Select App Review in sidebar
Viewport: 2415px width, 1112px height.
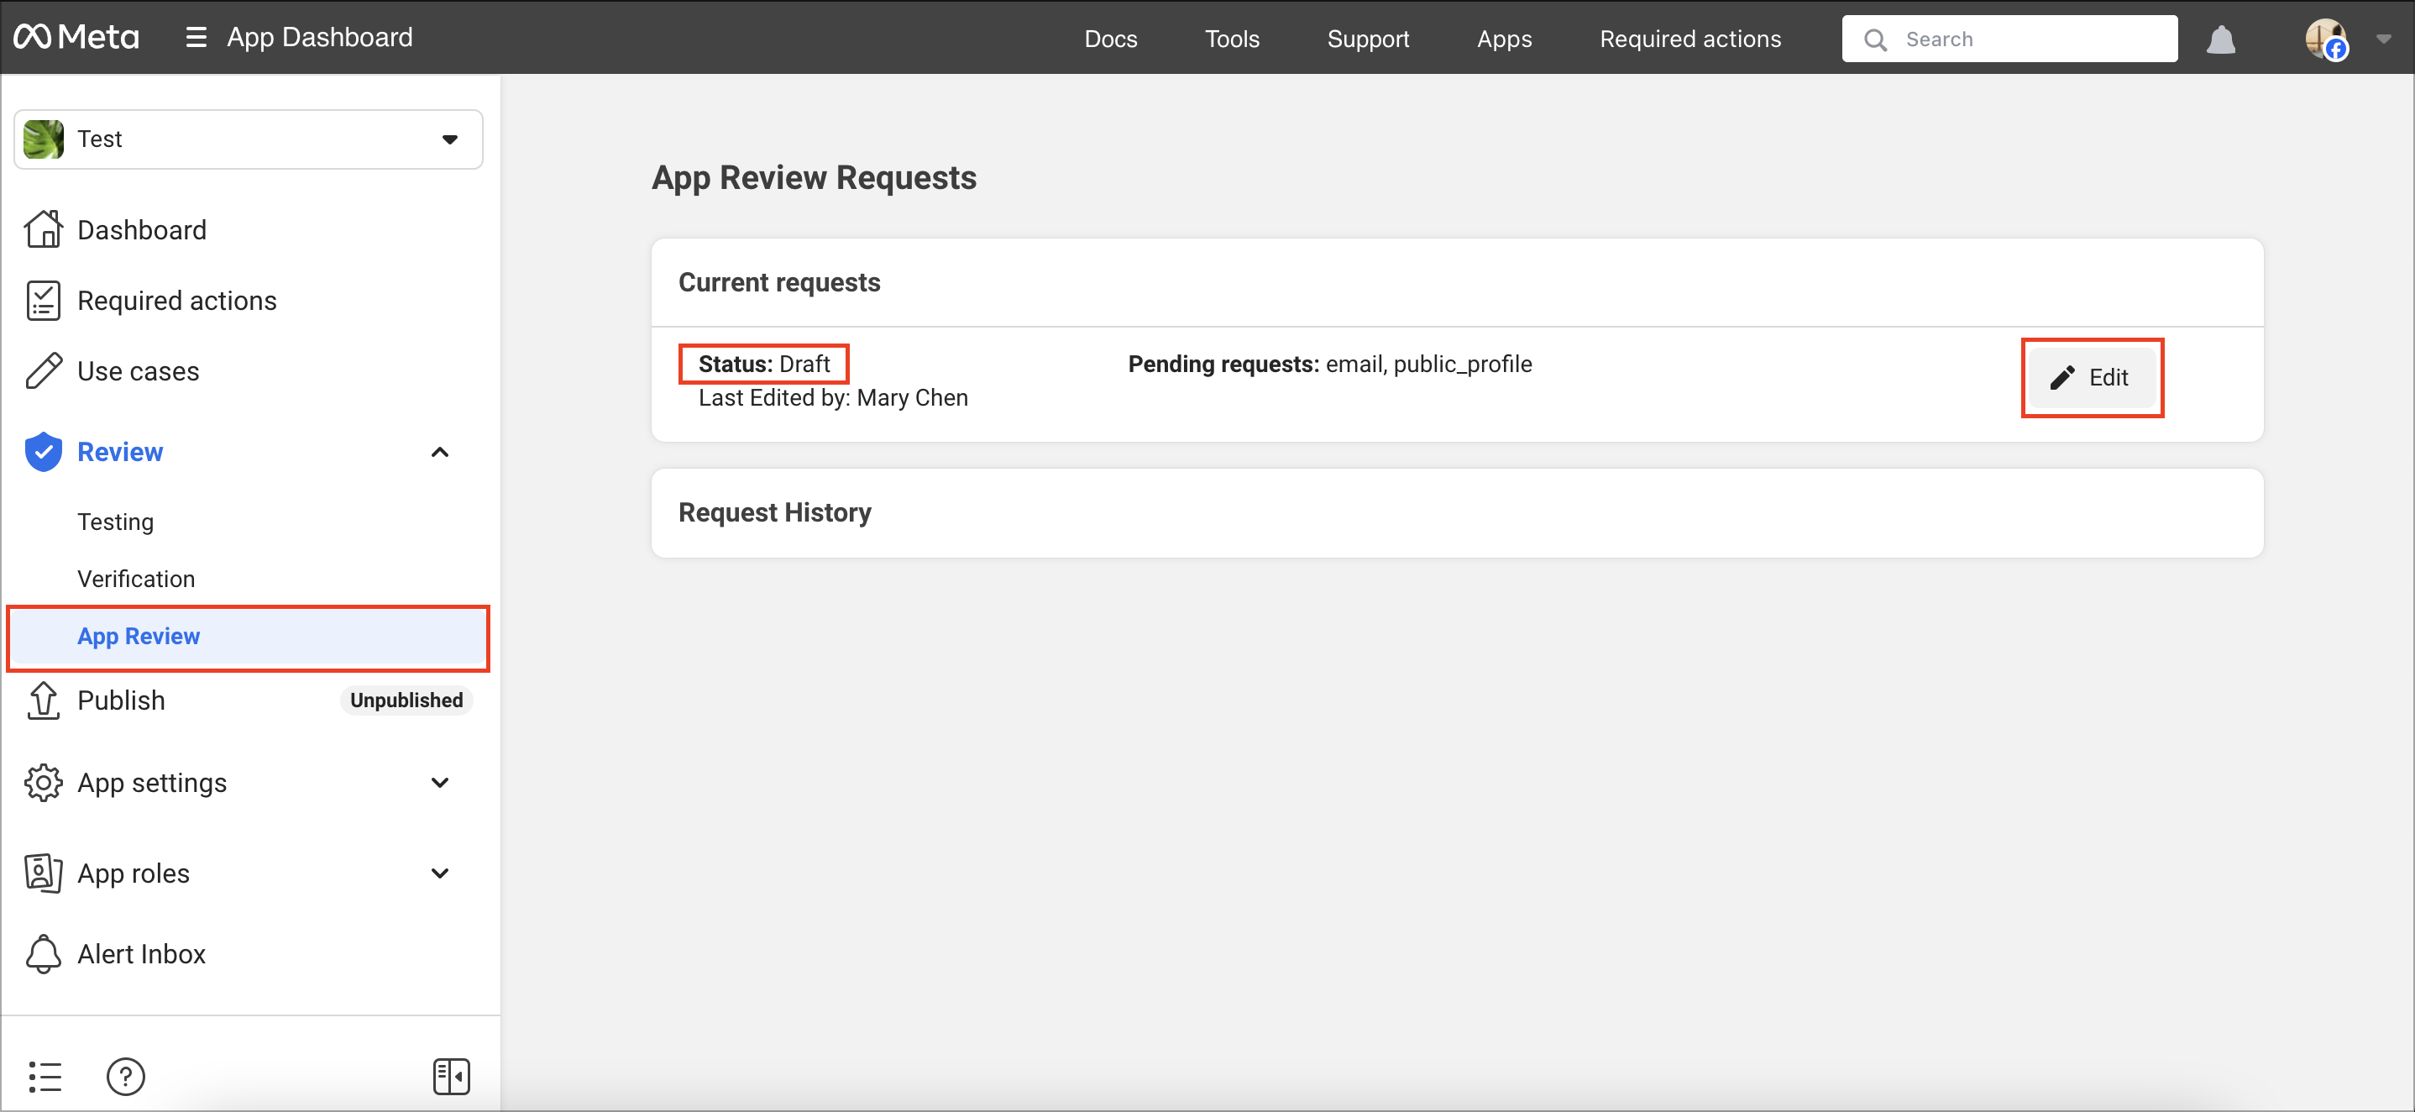(249, 637)
